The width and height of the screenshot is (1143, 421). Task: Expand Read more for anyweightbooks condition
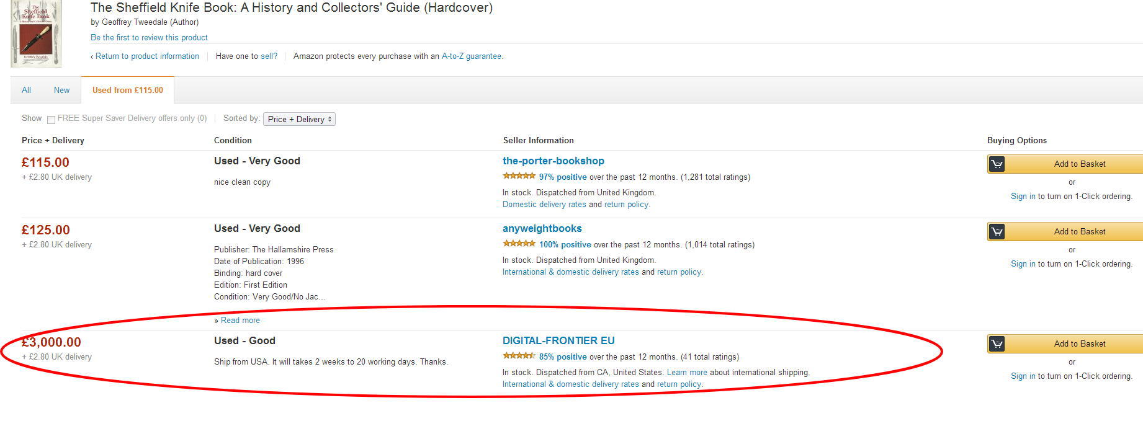240,321
